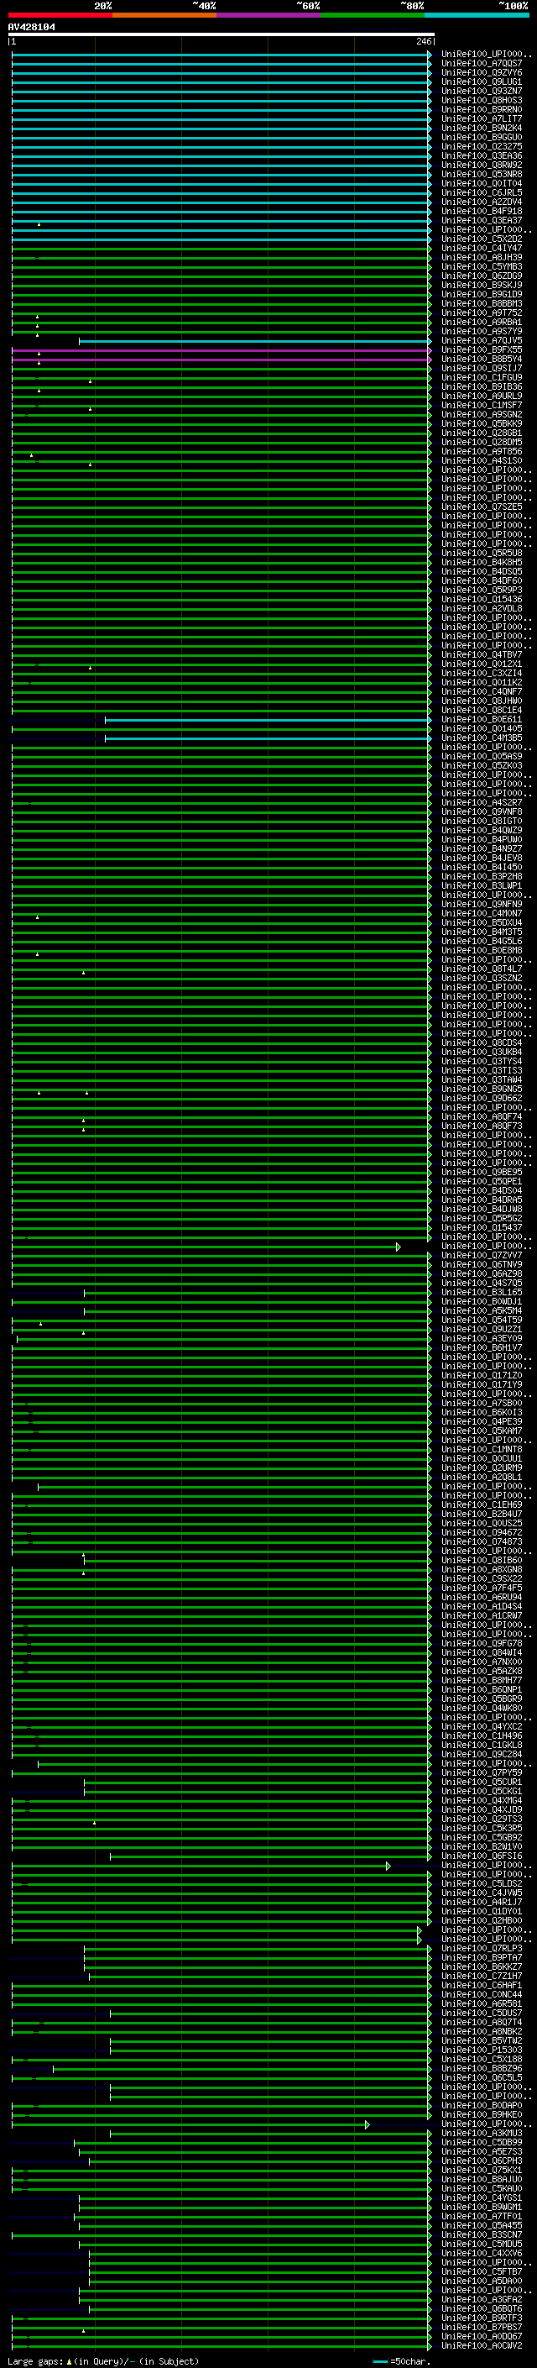This screenshot has height=2368, width=537.
Task: Click hit UniRef100_C1FGU9
Action: [481, 377]
